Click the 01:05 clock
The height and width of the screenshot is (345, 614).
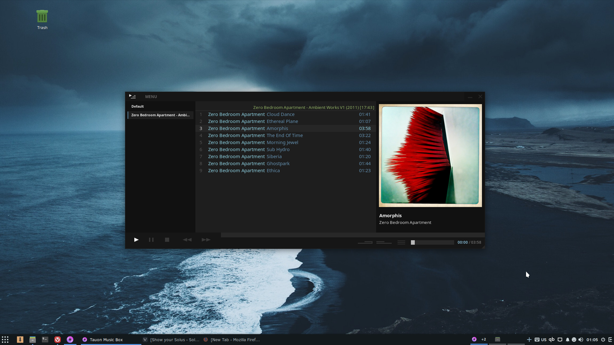tap(592, 340)
